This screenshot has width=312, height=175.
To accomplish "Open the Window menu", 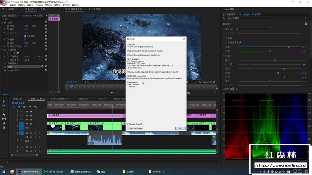I will point(66,5).
